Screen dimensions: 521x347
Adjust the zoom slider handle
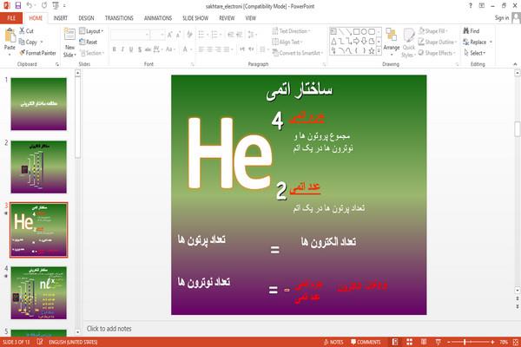(x=465, y=342)
